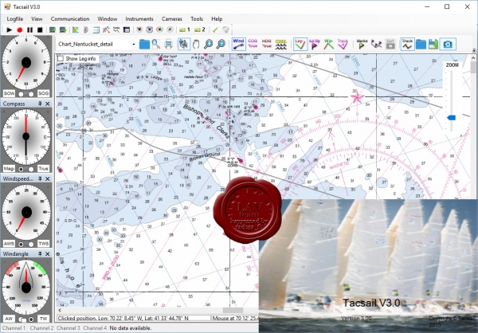This screenshot has width=478, height=333.
Task: Close the Compass panel
Action: click(x=48, y=104)
